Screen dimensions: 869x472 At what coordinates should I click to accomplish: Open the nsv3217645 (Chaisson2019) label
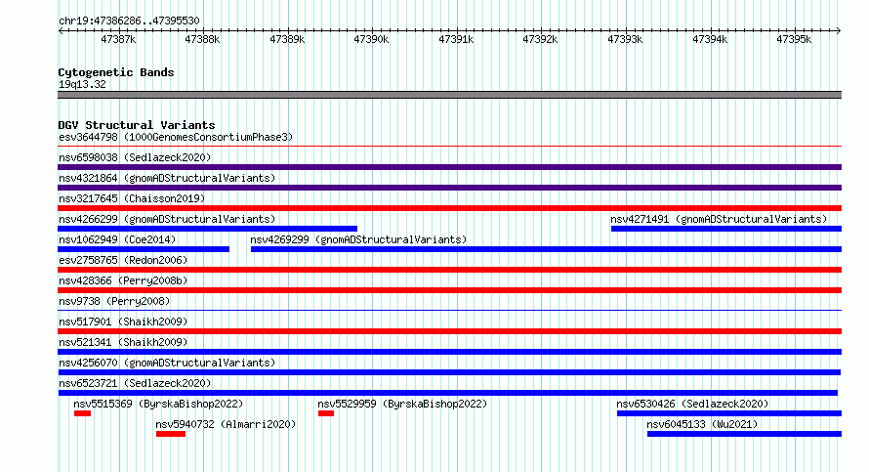[x=132, y=198]
